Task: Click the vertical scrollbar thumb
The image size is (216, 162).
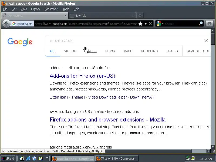Action: 212,39
